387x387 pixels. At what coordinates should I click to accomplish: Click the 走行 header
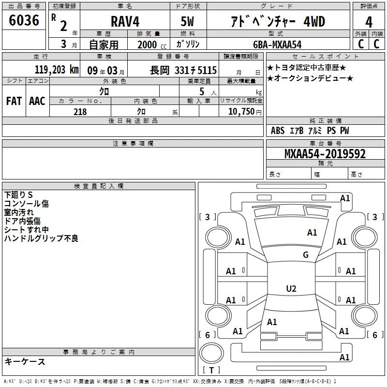point(41,57)
